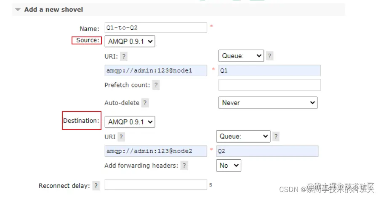This screenshot has height=197, width=381.
Task: Open help for destination URI
Action: pos(121,137)
